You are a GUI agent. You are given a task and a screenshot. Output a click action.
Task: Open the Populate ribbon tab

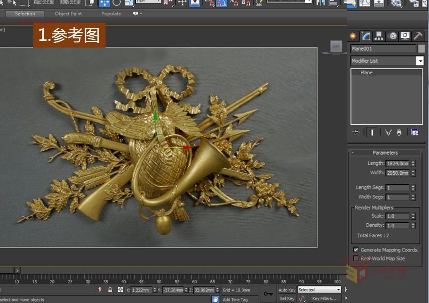click(x=111, y=14)
